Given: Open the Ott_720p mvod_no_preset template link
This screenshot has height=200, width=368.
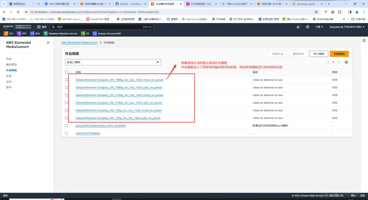Looking at the screenshot, I should [x=118, y=110].
